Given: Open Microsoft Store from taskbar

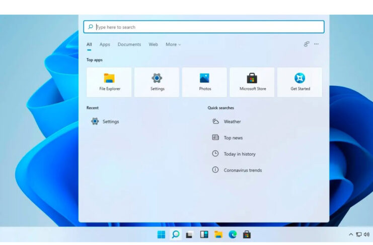Looking at the screenshot, I should coord(247,235).
